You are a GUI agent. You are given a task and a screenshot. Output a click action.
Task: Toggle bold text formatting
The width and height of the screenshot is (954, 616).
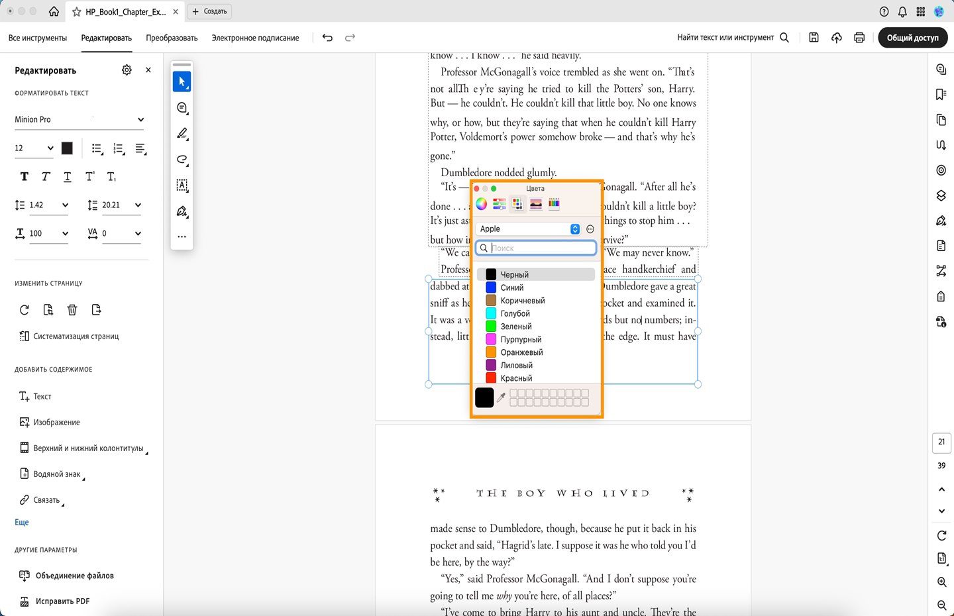pyautogui.click(x=25, y=177)
